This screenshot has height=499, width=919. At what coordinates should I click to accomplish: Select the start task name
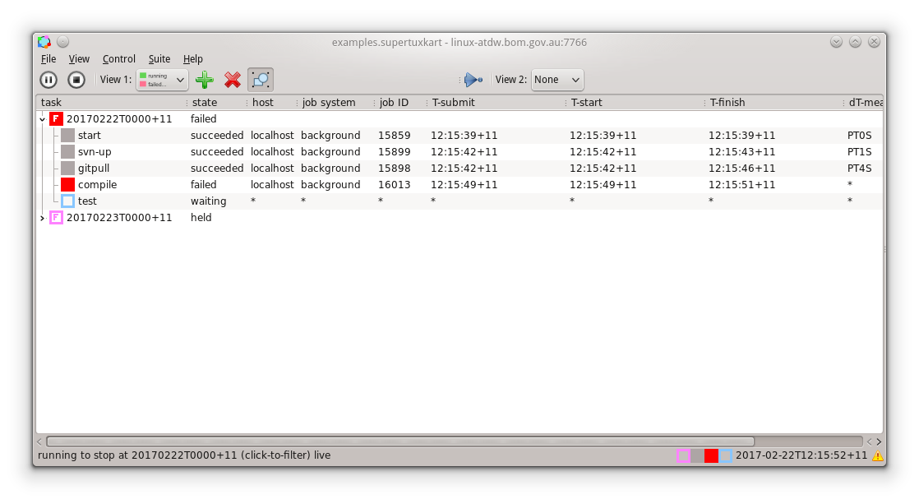tap(89, 136)
